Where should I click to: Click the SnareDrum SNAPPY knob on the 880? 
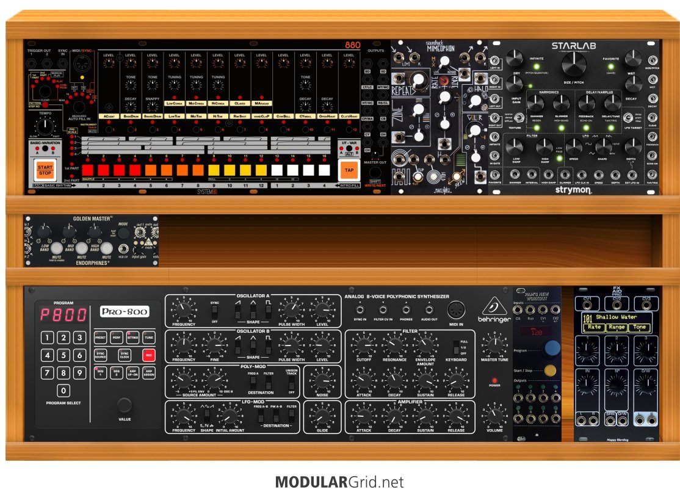point(152,107)
